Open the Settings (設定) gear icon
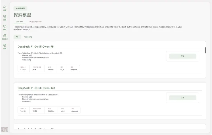 pos(5,46)
